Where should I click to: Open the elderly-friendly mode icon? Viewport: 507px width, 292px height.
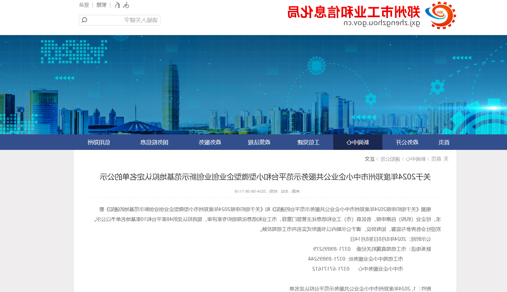[x=118, y=5]
